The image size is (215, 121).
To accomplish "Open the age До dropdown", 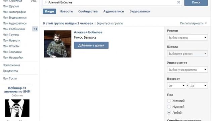I will tap(198, 86).
